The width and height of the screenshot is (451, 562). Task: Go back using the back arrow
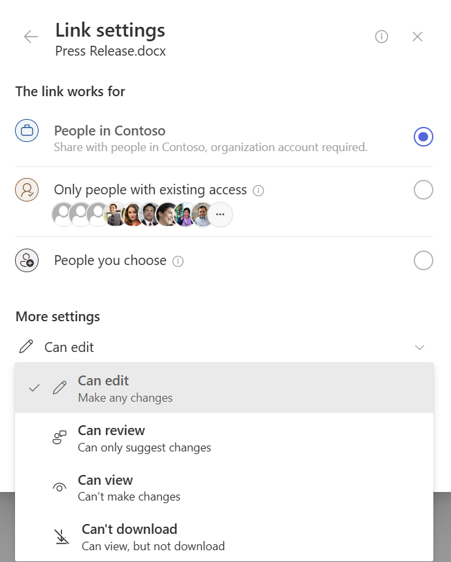tap(30, 37)
